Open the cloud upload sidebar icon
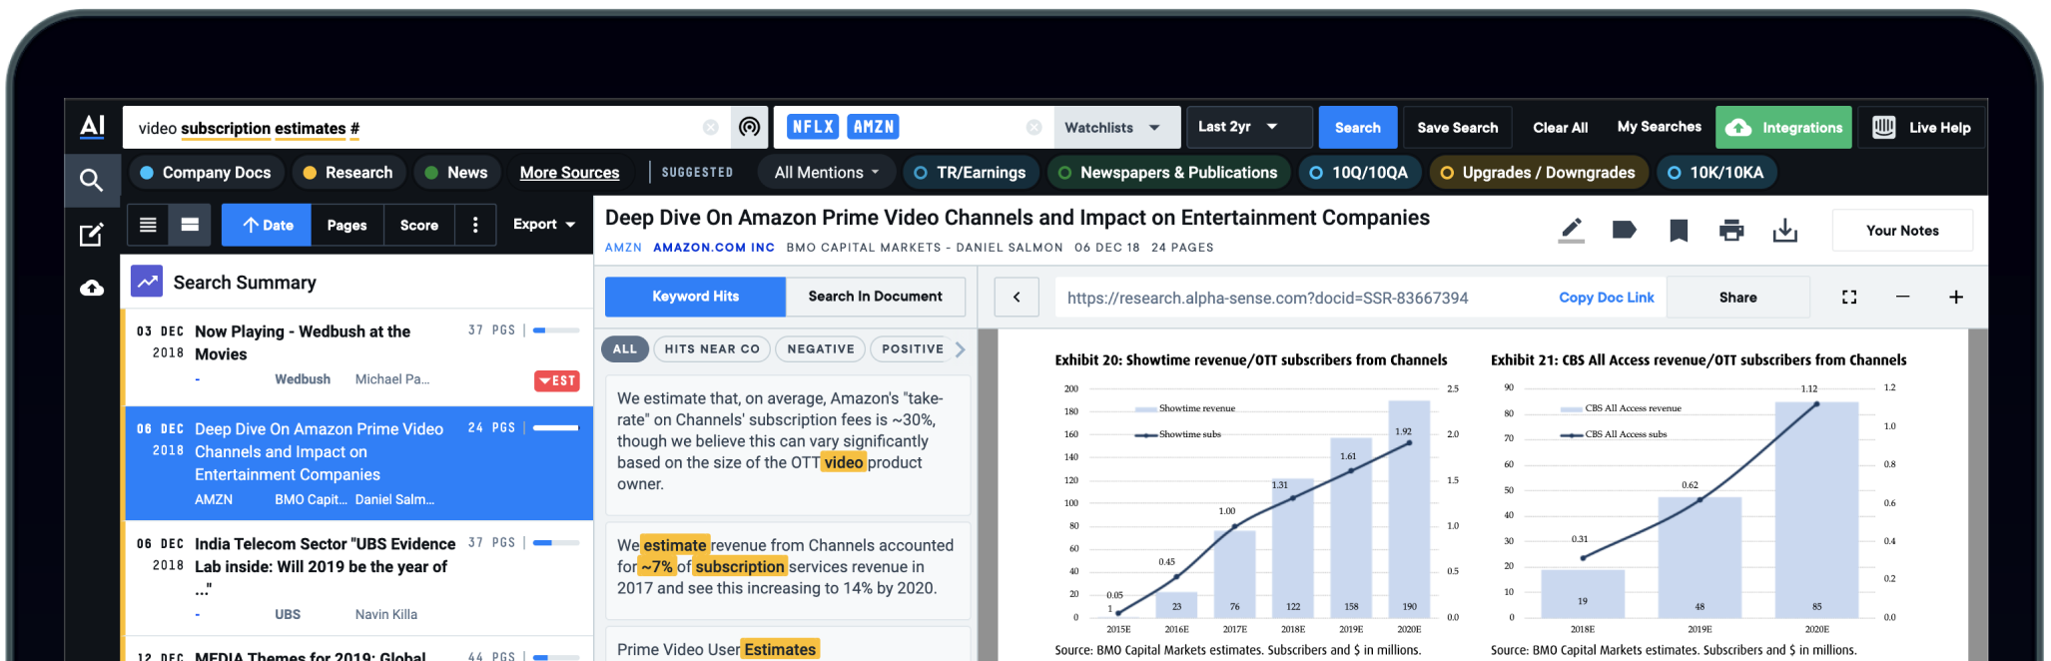Screen dimensions: 2051x661 [92, 289]
